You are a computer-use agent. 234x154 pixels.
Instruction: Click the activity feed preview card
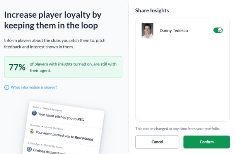63,129
